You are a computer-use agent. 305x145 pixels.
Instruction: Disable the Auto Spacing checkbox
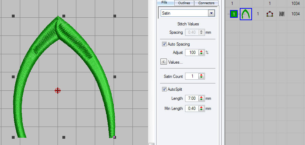pyautogui.click(x=164, y=44)
